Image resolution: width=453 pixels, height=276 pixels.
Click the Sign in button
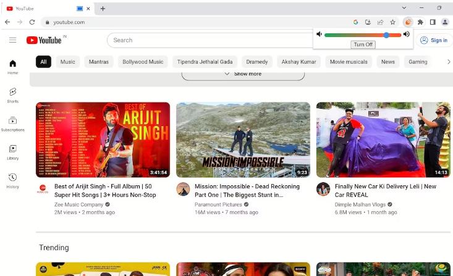click(433, 40)
